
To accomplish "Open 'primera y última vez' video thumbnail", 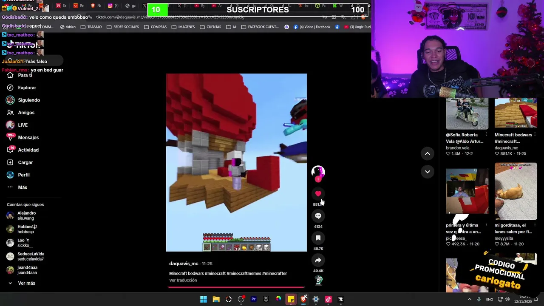I will click(x=467, y=191).
